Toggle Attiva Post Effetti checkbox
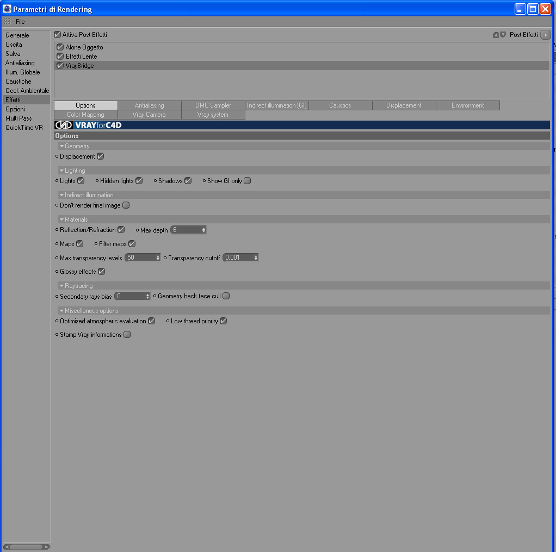The height and width of the screenshot is (552, 556). (x=58, y=35)
